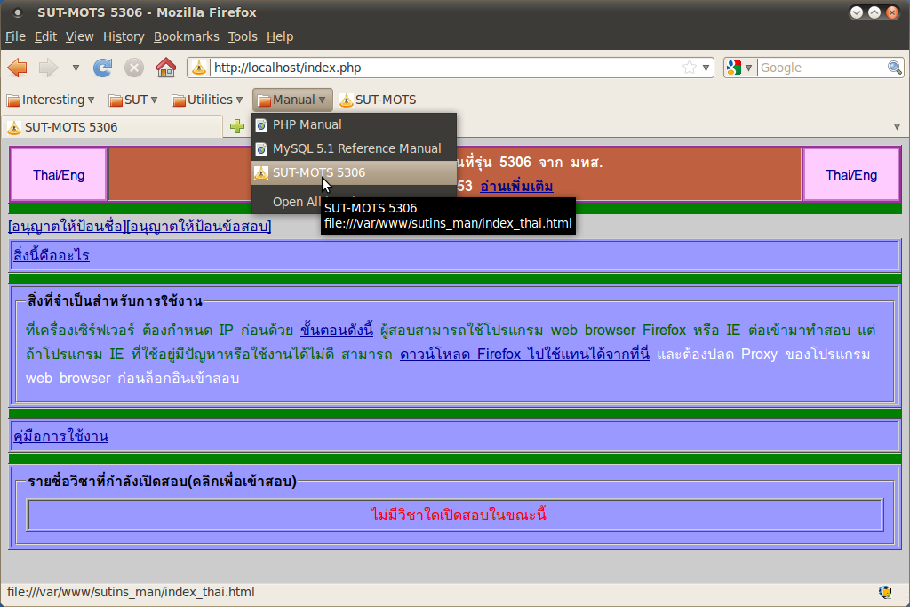Click the site icon in the address bar
910x607 pixels.
pyautogui.click(x=198, y=68)
